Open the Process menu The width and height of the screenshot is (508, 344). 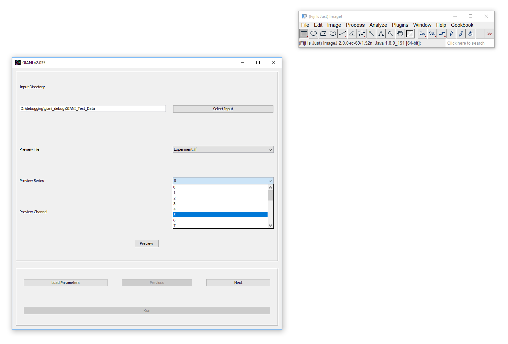pos(355,25)
